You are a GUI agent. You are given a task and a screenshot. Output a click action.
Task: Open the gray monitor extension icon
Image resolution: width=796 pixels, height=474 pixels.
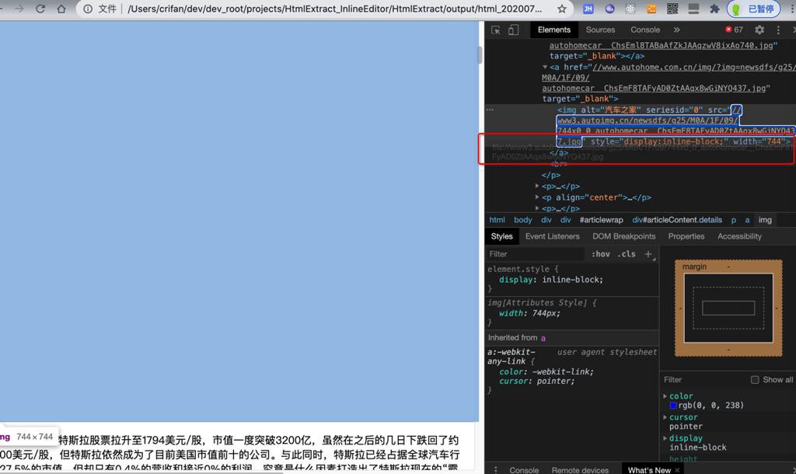coord(693,9)
